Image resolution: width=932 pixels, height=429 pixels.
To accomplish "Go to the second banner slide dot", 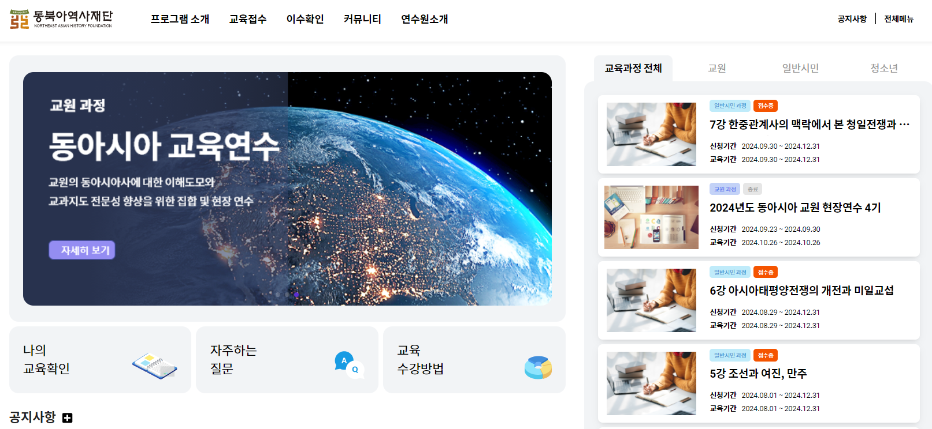I will tap(287, 295).
